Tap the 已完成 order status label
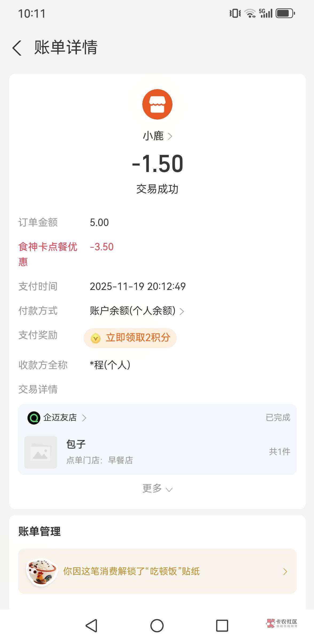The image size is (314, 642). [x=278, y=418]
